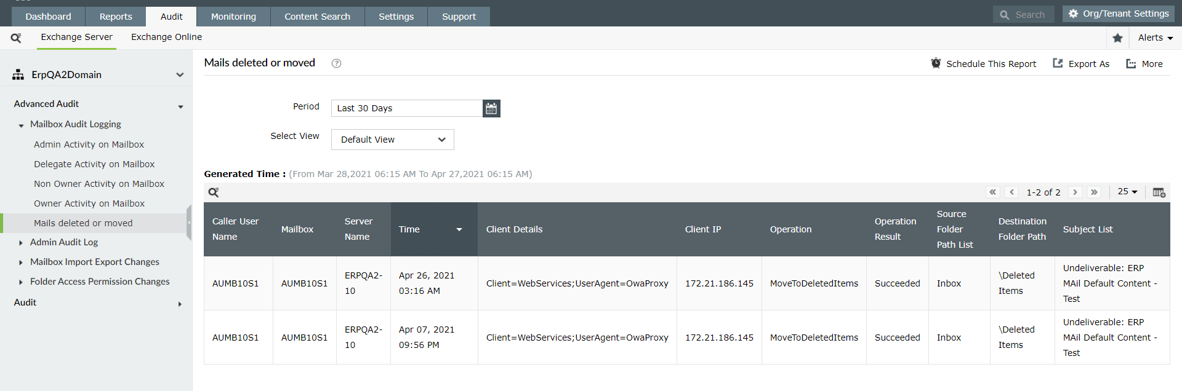Open the rows per page 25 dropdown
Image resolution: width=1182 pixels, height=391 pixels.
pyautogui.click(x=1127, y=192)
